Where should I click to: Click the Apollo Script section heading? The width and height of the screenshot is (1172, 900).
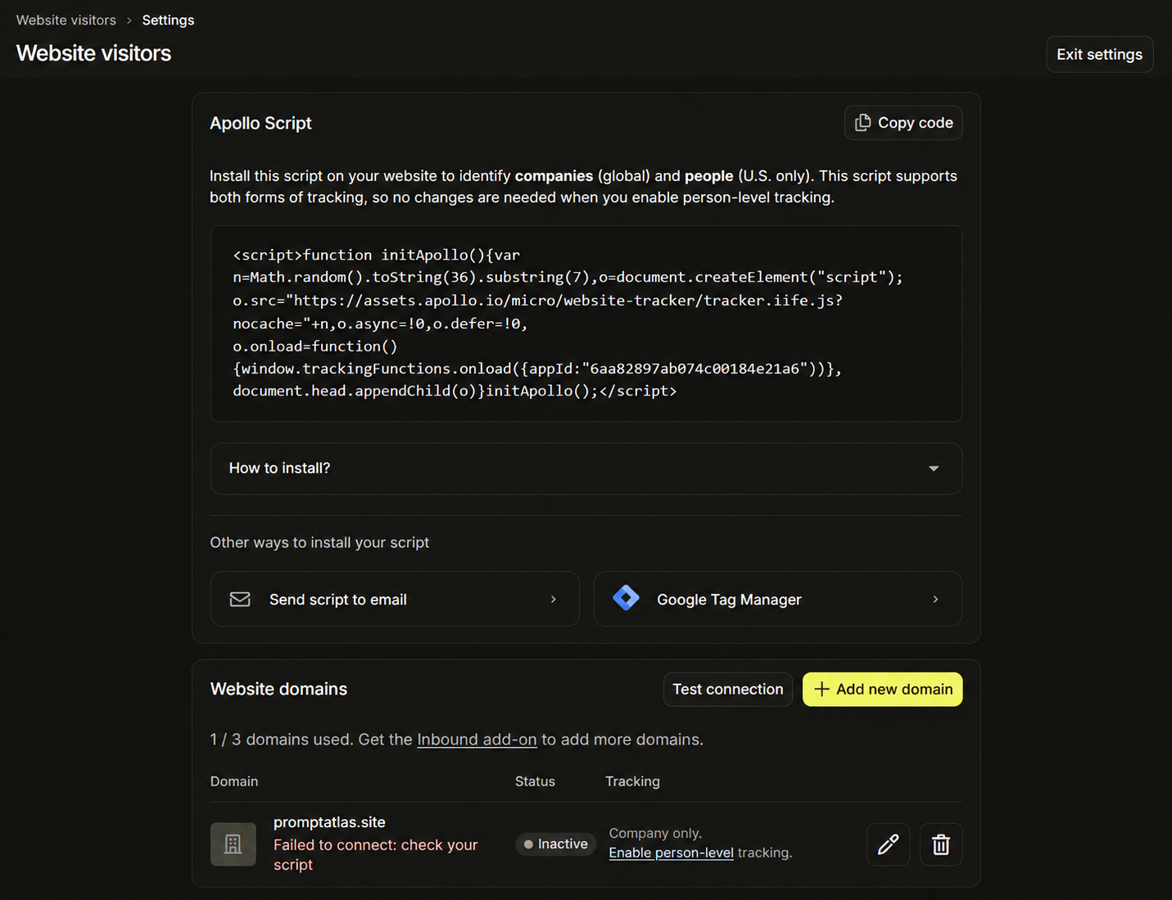260,123
